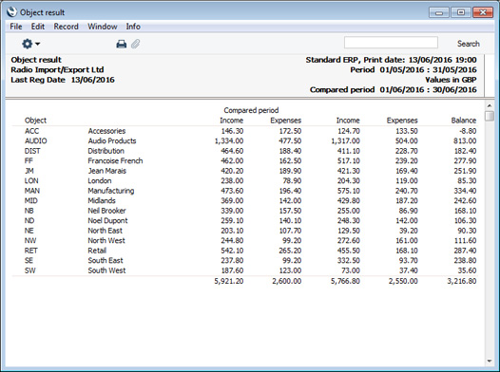Close the Object result window
This screenshot has height=372, width=500.
[x=483, y=12]
